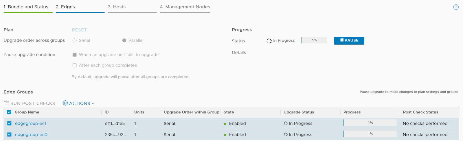Click the upgrade status spinner for edgegroup-ec1
The image size is (463, 141).
tap(286, 123)
